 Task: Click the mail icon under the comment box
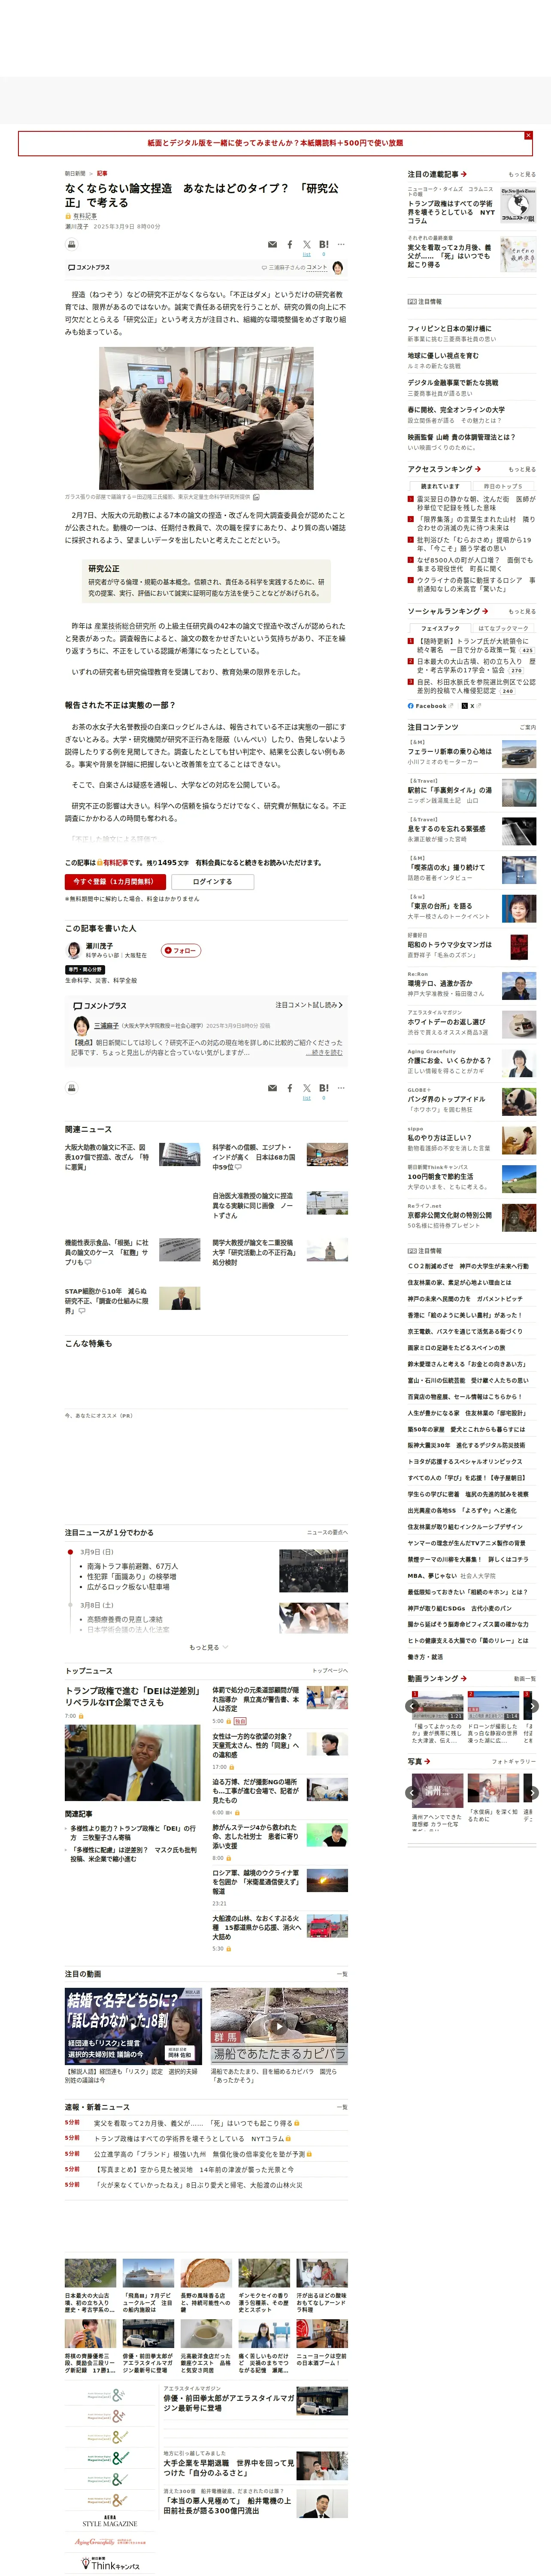click(272, 1088)
